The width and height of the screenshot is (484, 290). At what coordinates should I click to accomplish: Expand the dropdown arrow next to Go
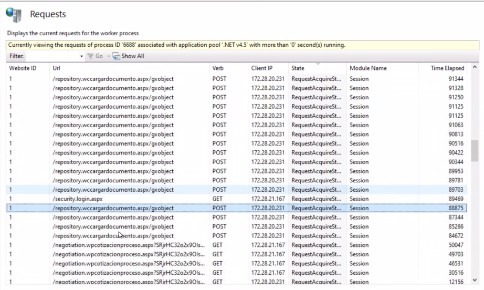coord(109,56)
